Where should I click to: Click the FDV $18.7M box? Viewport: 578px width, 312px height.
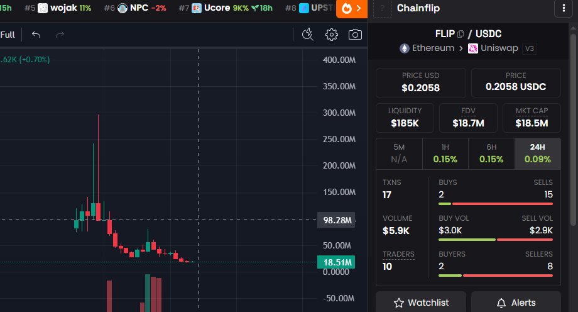[x=468, y=118]
